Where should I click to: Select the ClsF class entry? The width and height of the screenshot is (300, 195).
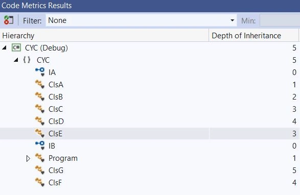pos(55,182)
